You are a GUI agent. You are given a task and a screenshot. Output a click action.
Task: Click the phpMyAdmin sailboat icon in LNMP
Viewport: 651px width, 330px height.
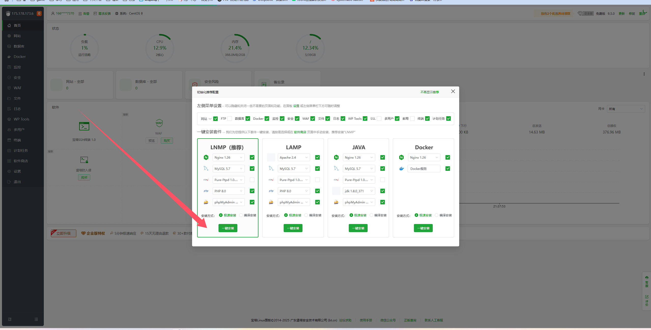pyautogui.click(x=206, y=202)
